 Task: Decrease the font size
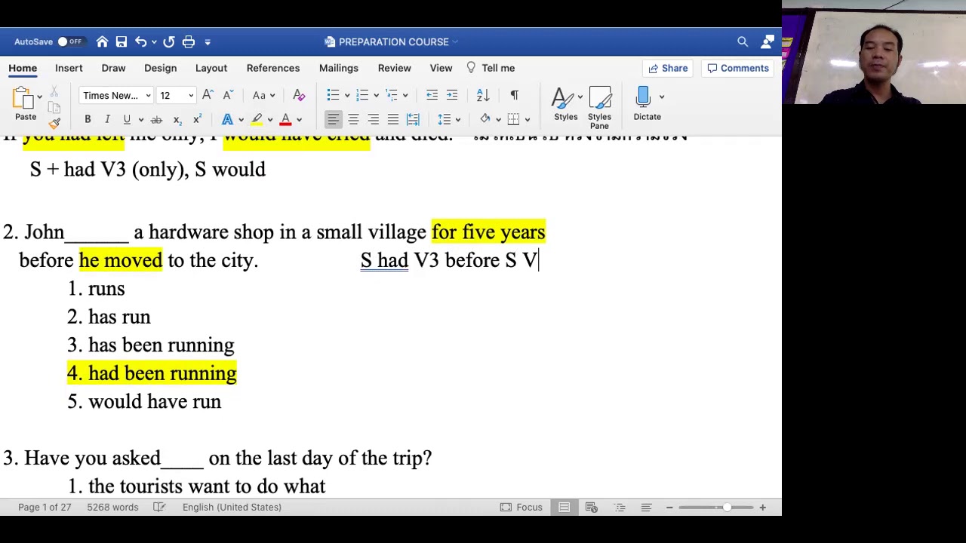tap(227, 95)
